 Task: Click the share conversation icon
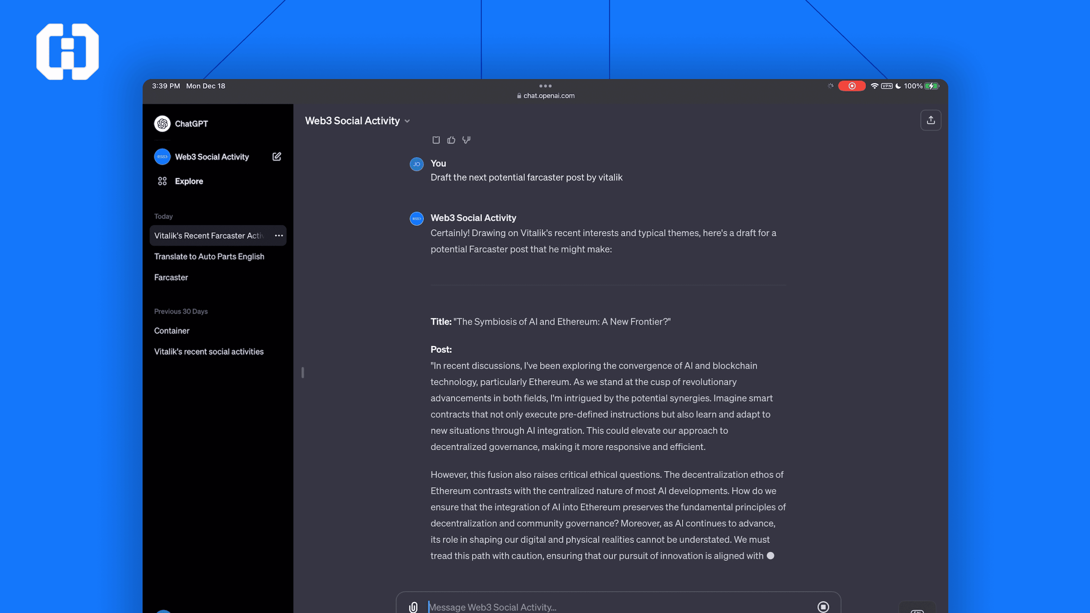pos(930,120)
